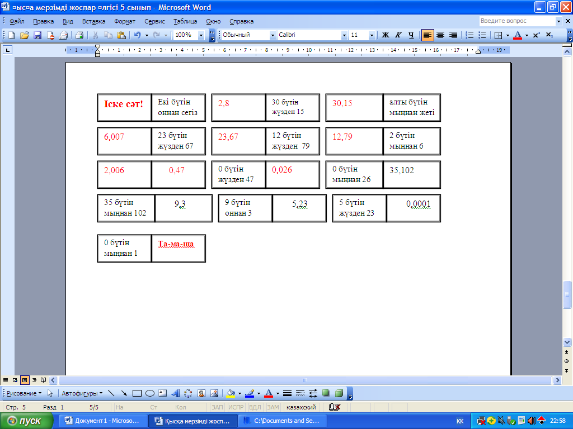Apply line color on drawing toolbar

point(250,393)
